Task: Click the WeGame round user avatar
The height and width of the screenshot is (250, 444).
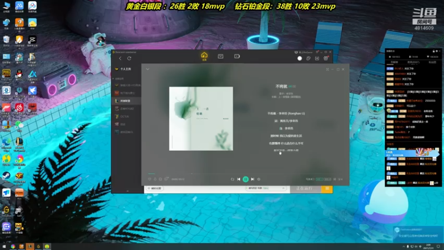Action: 300,58
